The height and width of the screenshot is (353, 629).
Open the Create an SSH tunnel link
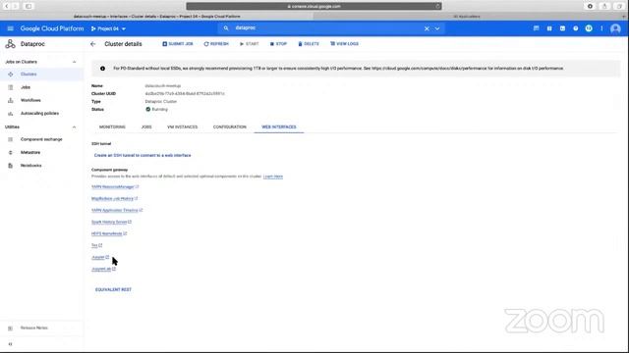(x=143, y=155)
